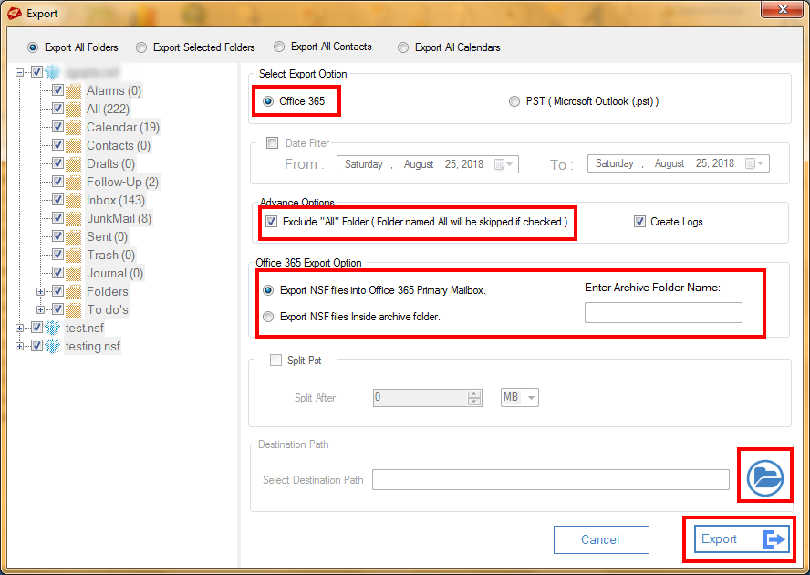Click the Journal folder icon
This screenshot has width=810, height=575.
click(74, 274)
